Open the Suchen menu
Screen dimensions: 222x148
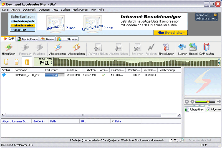pos(65,10)
